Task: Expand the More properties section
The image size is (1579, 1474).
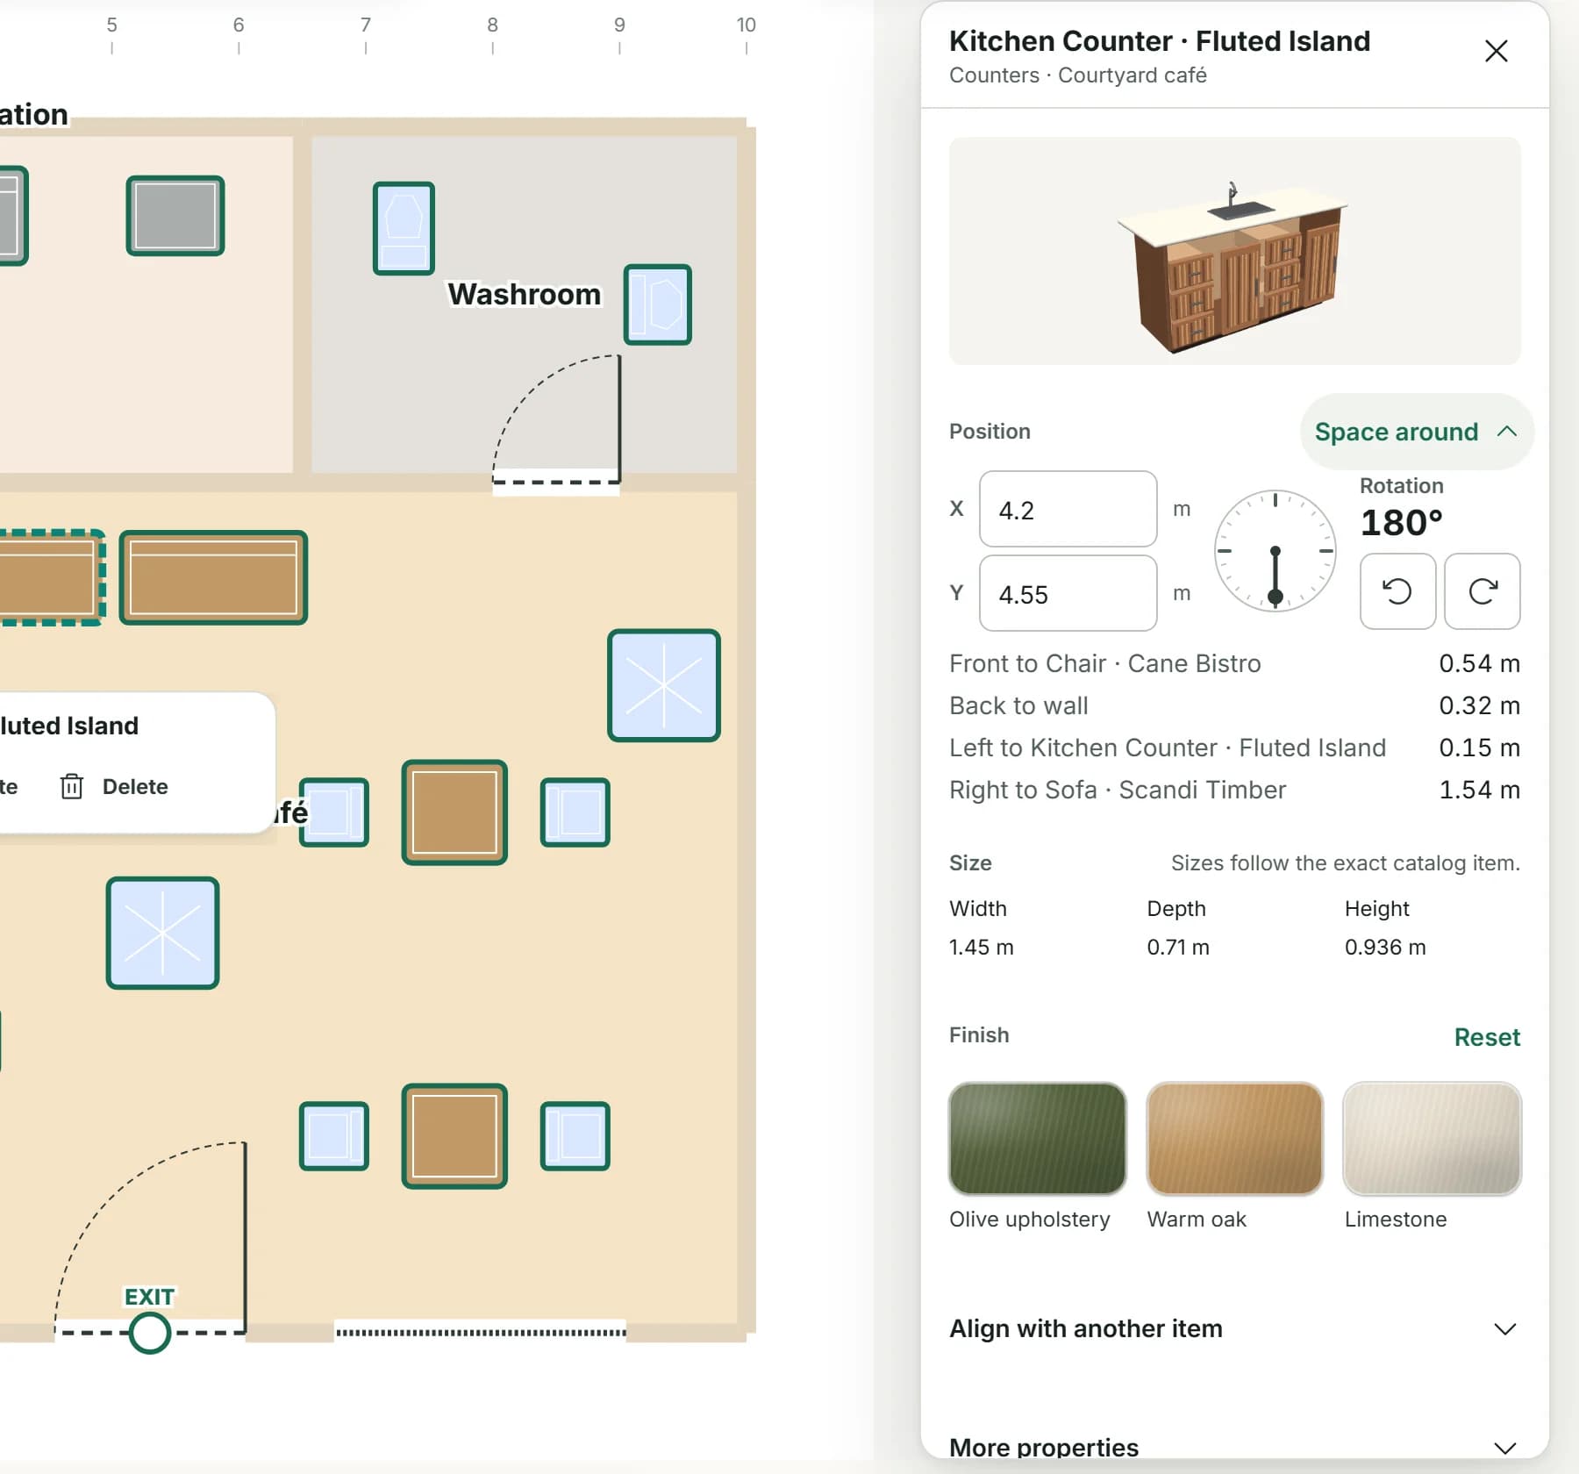Action: tap(1234, 1447)
